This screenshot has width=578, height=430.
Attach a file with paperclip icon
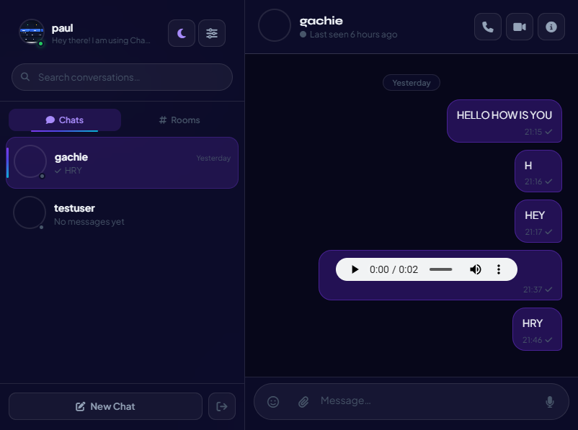pyautogui.click(x=303, y=402)
